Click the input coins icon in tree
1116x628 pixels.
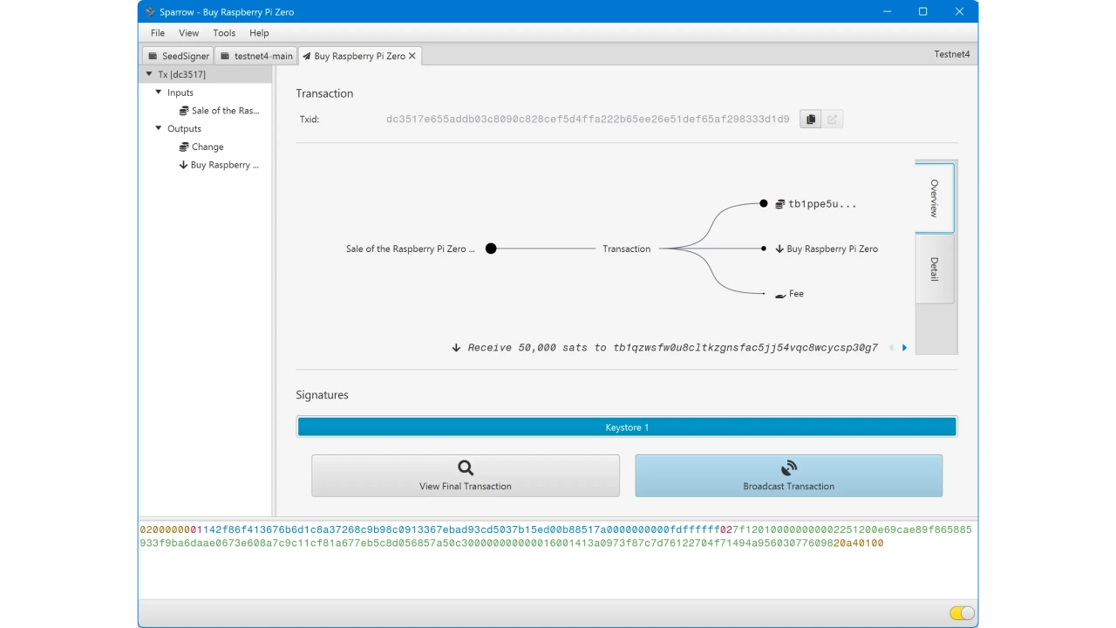coord(184,111)
